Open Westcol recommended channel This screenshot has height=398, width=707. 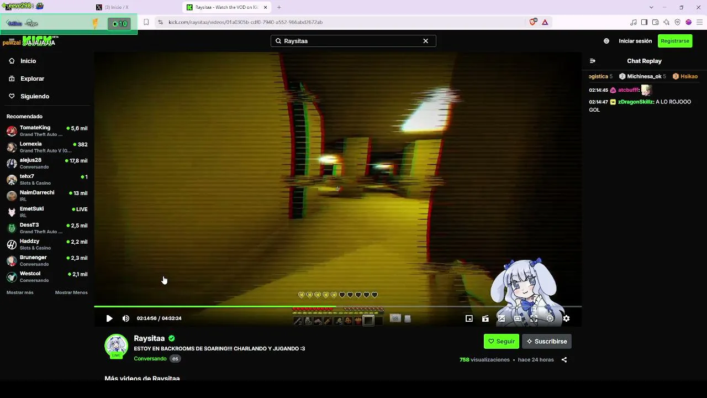pyautogui.click(x=47, y=277)
